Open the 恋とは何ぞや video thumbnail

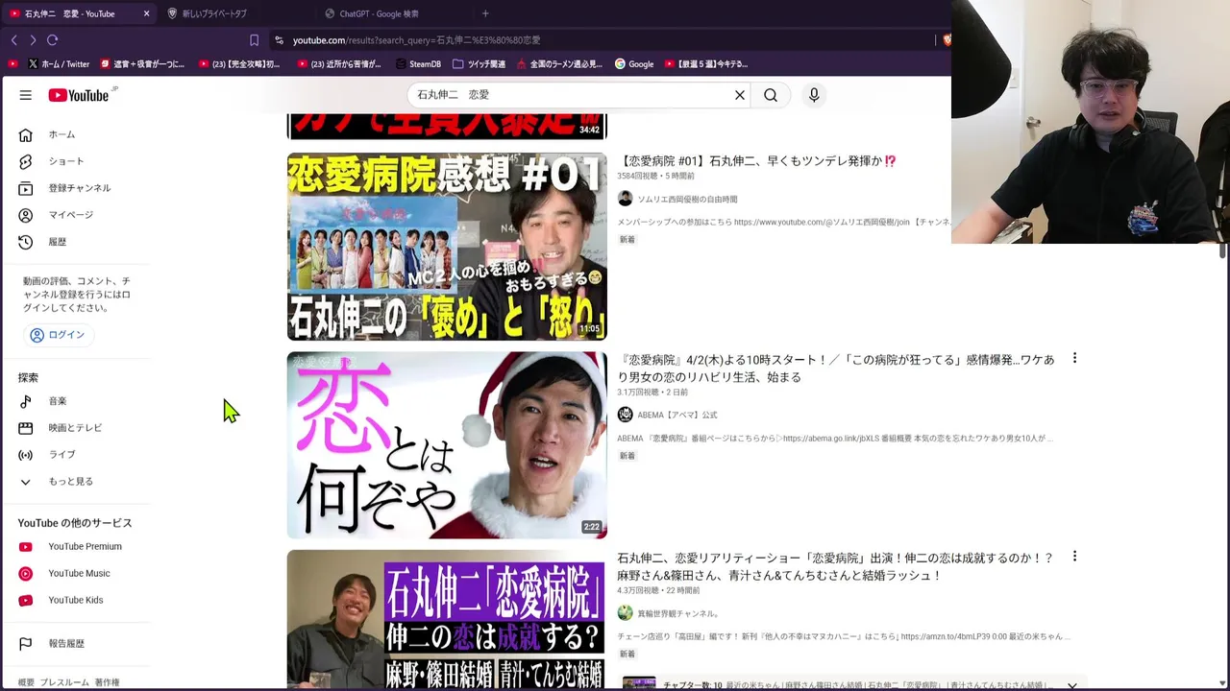coord(447,445)
